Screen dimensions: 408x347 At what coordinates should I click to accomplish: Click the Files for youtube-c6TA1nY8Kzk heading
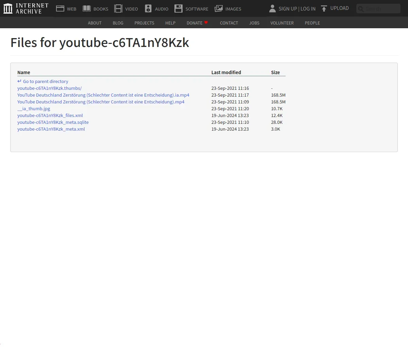tap(100, 43)
